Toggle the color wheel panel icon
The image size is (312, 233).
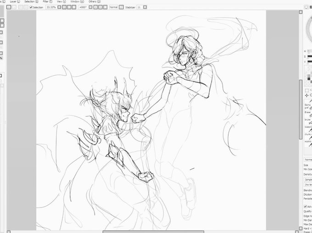(306, 7)
